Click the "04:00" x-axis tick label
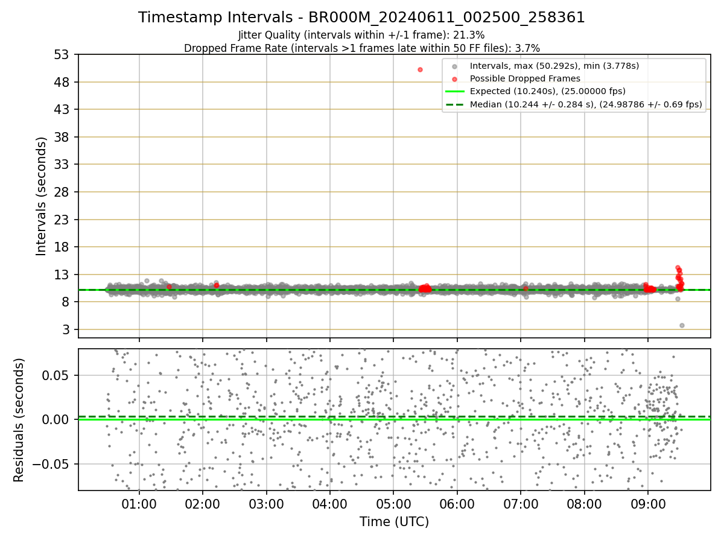This screenshot has width=724, height=543. pos(330,504)
